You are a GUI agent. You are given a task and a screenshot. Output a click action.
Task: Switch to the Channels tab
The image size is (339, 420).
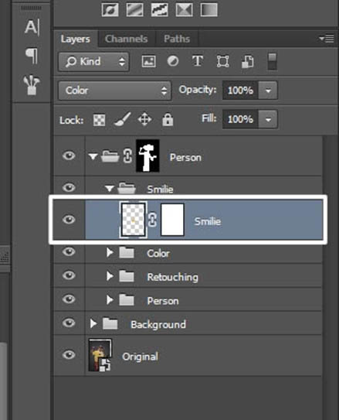[126, 39]
